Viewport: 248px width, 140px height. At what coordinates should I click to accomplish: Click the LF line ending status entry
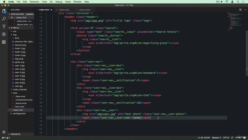(232, 138)
